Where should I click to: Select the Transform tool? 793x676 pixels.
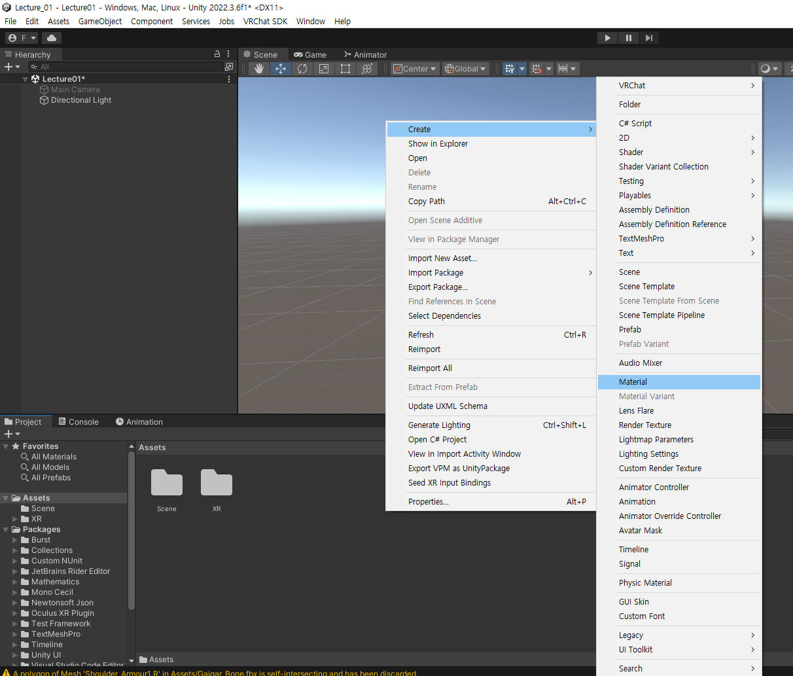coord(367,69)
